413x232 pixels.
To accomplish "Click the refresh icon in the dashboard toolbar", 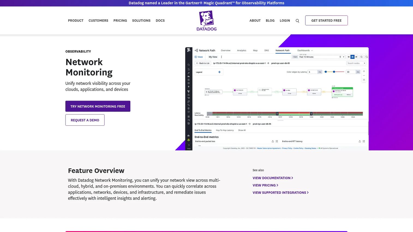I will [367, 57].
